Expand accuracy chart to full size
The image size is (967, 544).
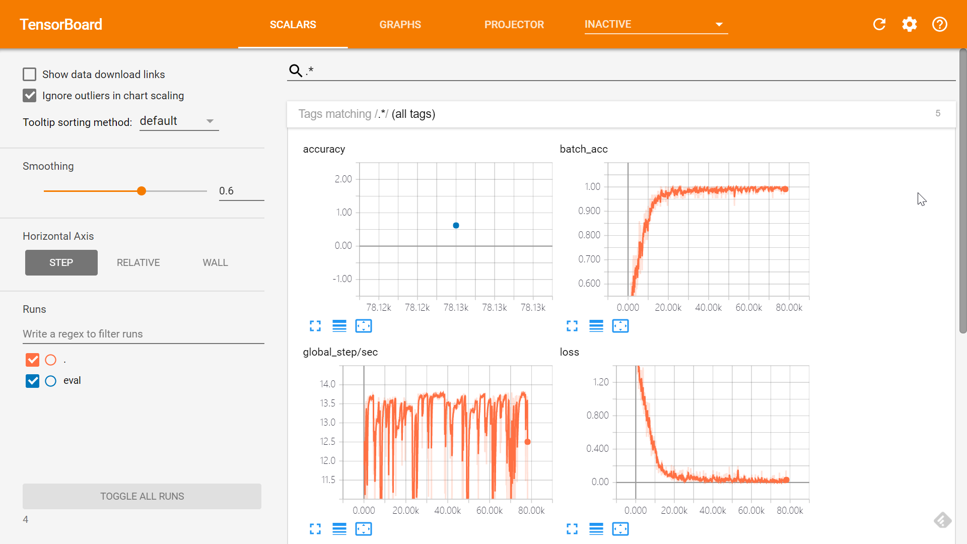tap(315, 326)
